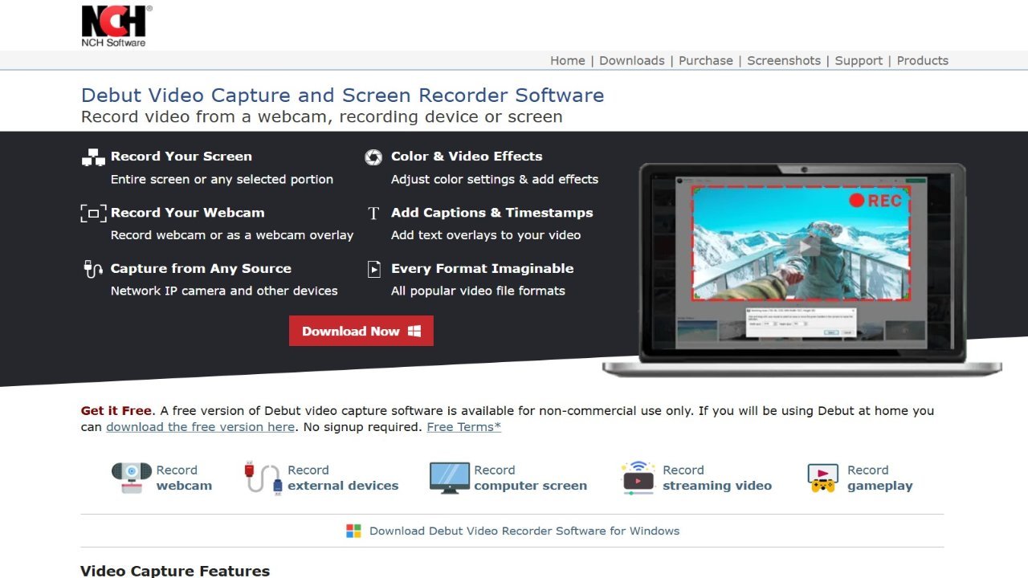The height and width of the screenshot is (578, 1028).
Task: Click 'Entire screen or any selected portion' text
Action: [x=222, y=179]
